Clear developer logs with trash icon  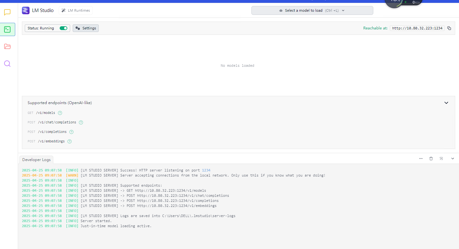[431, 159]
